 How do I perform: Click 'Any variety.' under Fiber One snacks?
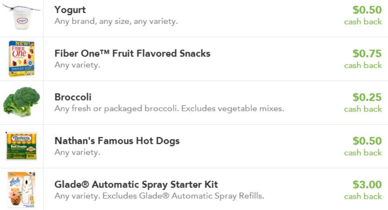77,65
